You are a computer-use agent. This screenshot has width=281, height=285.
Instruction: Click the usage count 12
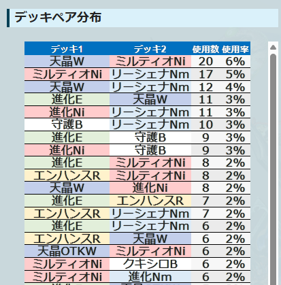(205, 87)
